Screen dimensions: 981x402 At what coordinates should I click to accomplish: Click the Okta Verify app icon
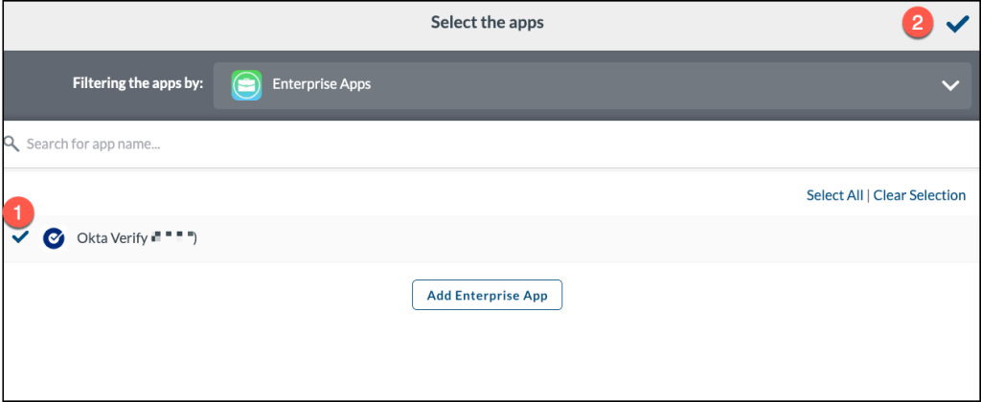point(54,238)
